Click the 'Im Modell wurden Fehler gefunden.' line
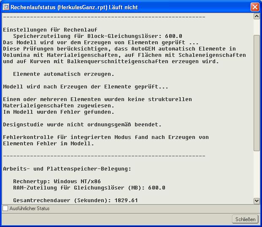The image size is (262, 227). [x=59, y=112]
